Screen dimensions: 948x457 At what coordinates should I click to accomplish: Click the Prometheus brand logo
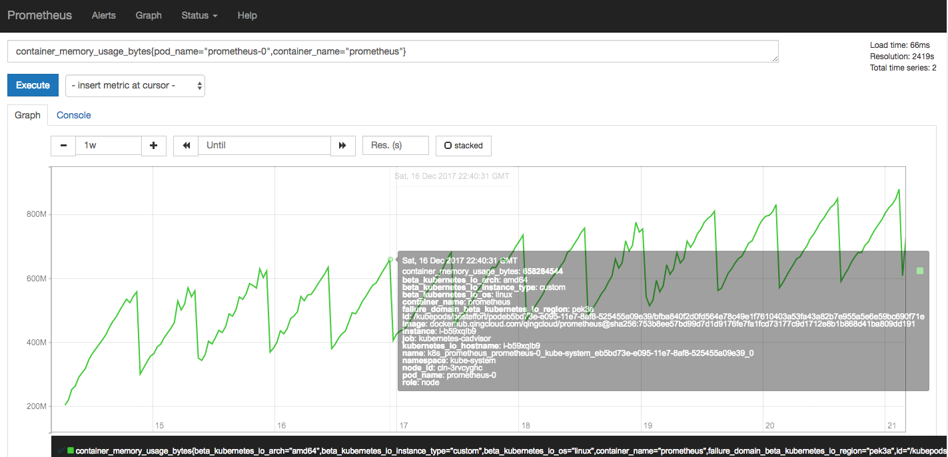click(x=39, y=15)
